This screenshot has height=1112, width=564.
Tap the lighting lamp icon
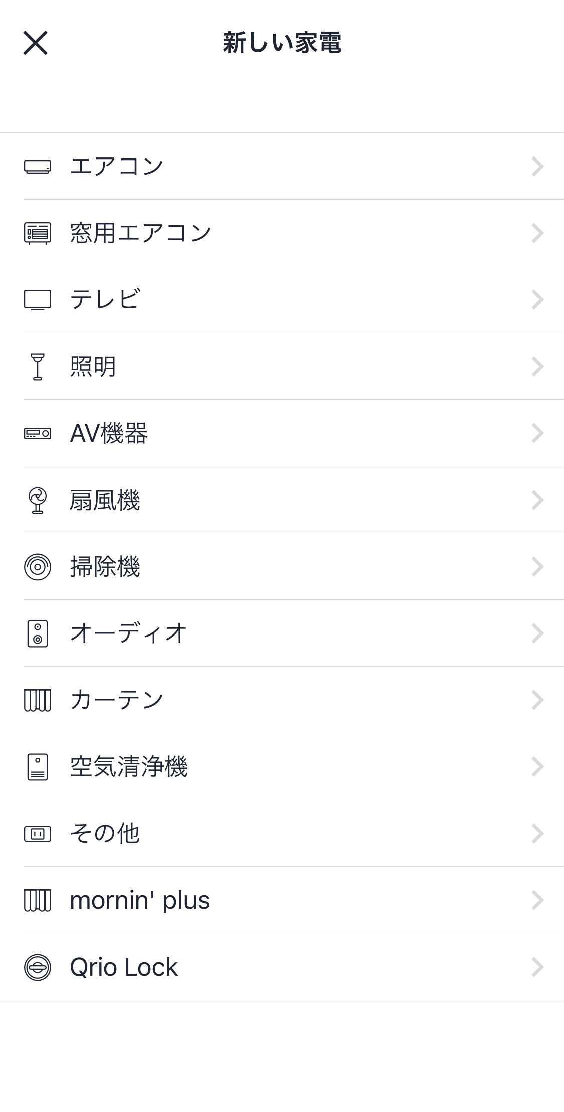pyautogui.click(x=38, y=367)
